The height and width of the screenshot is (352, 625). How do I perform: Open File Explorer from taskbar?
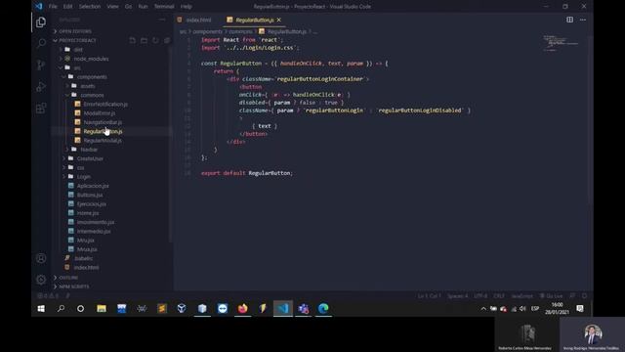pos(102,309)
